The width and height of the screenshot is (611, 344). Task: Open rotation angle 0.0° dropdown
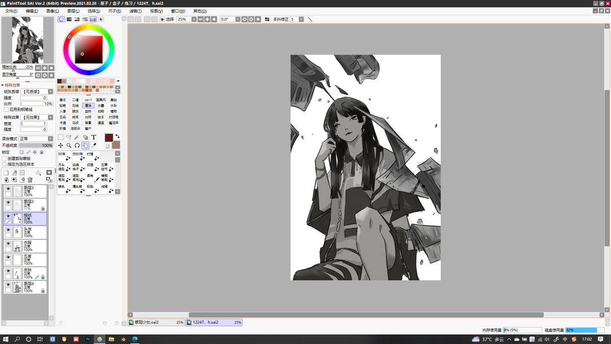pyautogui.click(x=238, y=19)
